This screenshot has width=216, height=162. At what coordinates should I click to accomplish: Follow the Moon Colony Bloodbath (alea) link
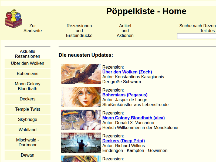point(133,118)
